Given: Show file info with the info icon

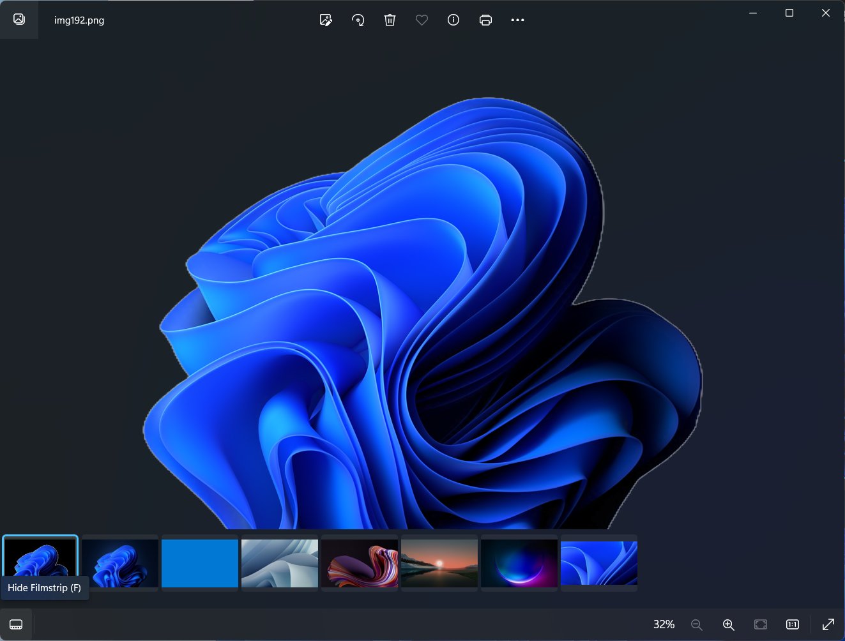Looking at the screenshot, I should click(453, 20).
